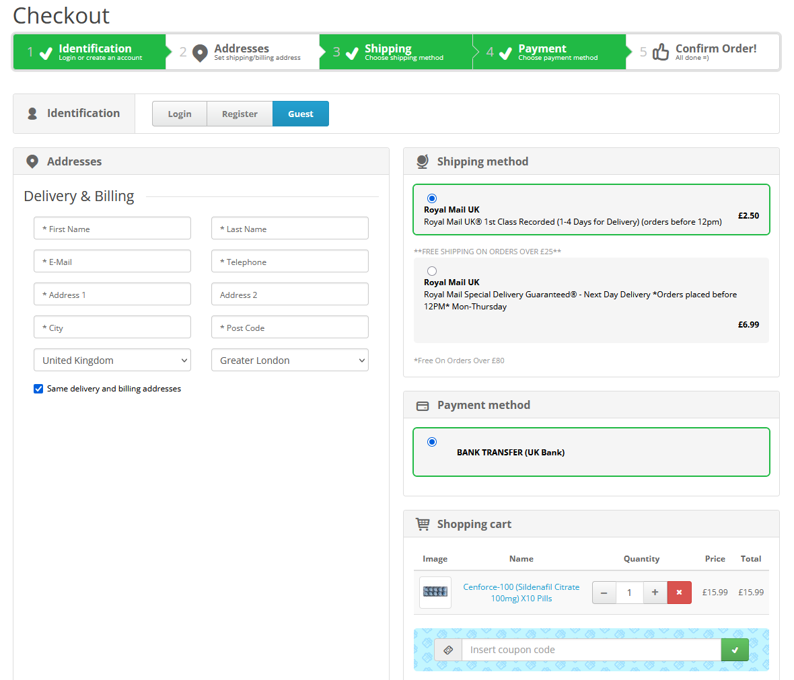
Task: Click the Shipping step checkmark icon
Action: click(352, 52)
